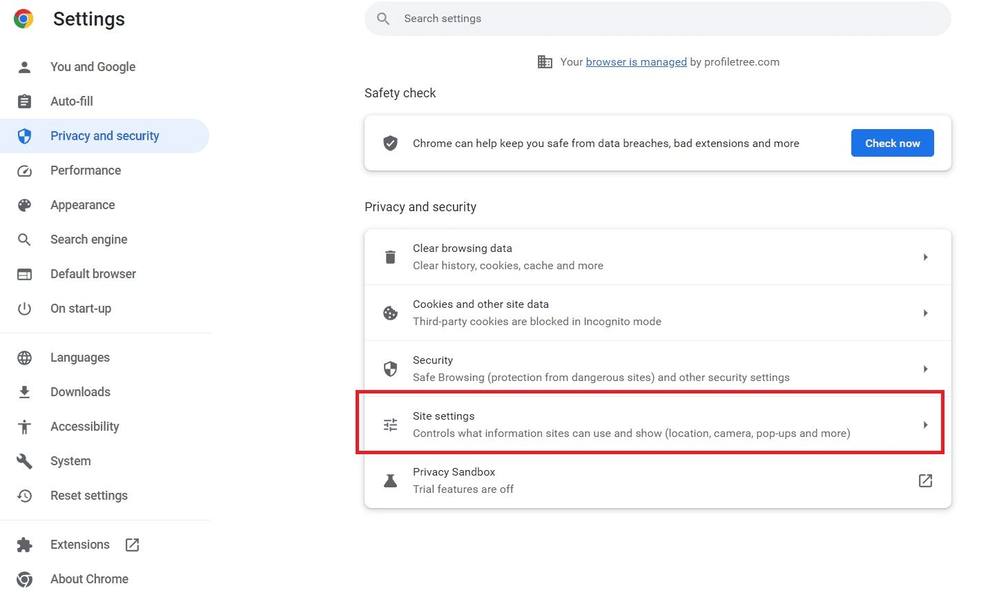Expand the Security row arrow
Screen dimensions: 988x604
coord(925,369)
